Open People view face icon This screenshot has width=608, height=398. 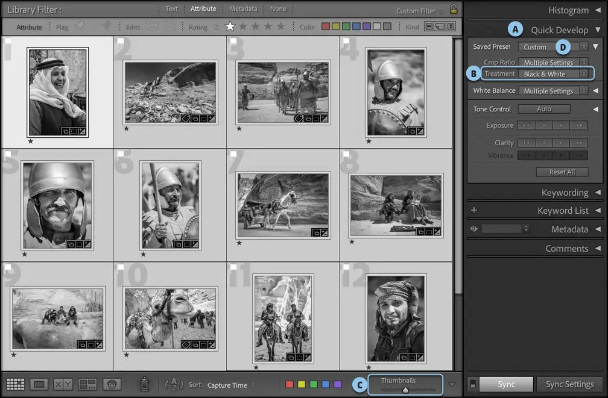tap(112, 384)
